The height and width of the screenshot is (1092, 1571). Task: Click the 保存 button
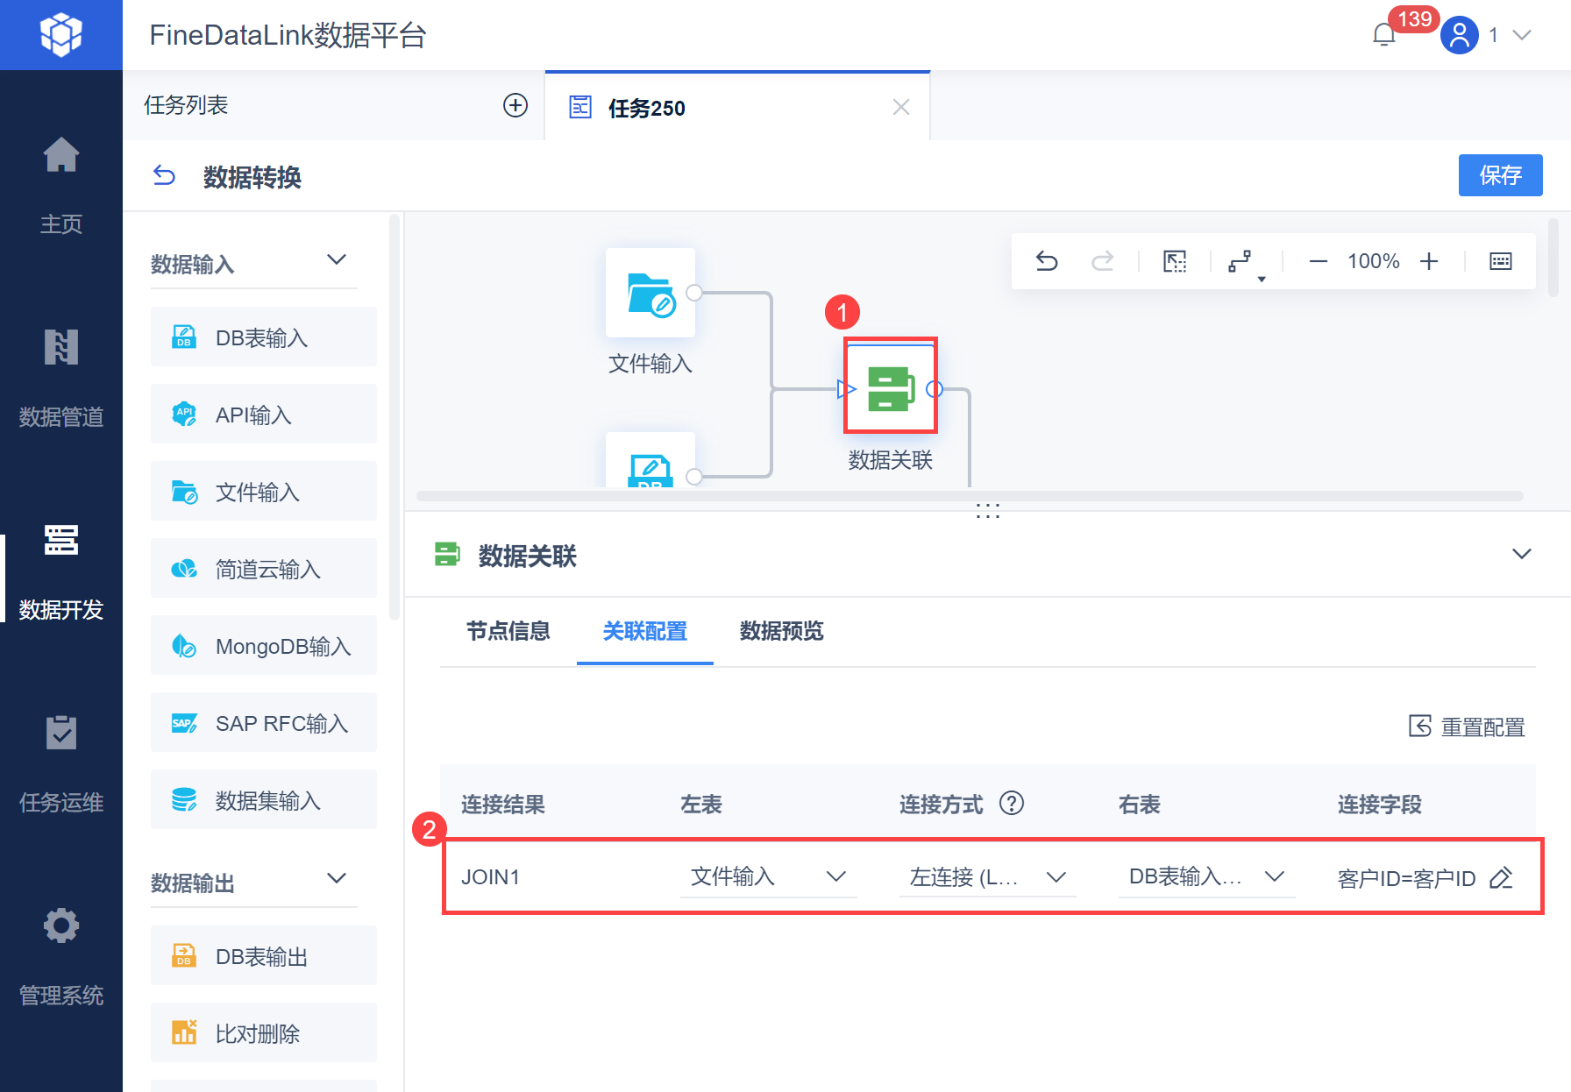pos(1500,175)
